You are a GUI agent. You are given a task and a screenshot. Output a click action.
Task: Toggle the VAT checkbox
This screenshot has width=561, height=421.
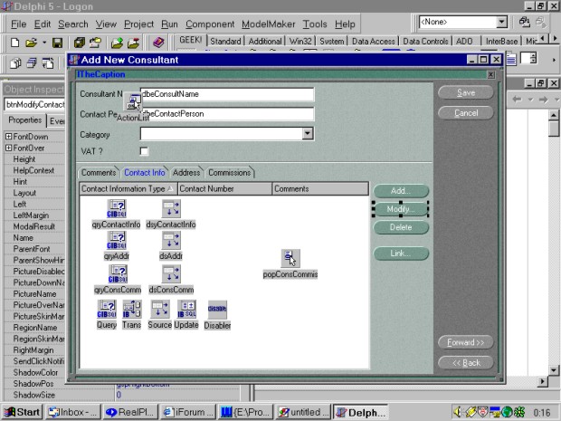[144, 151]
